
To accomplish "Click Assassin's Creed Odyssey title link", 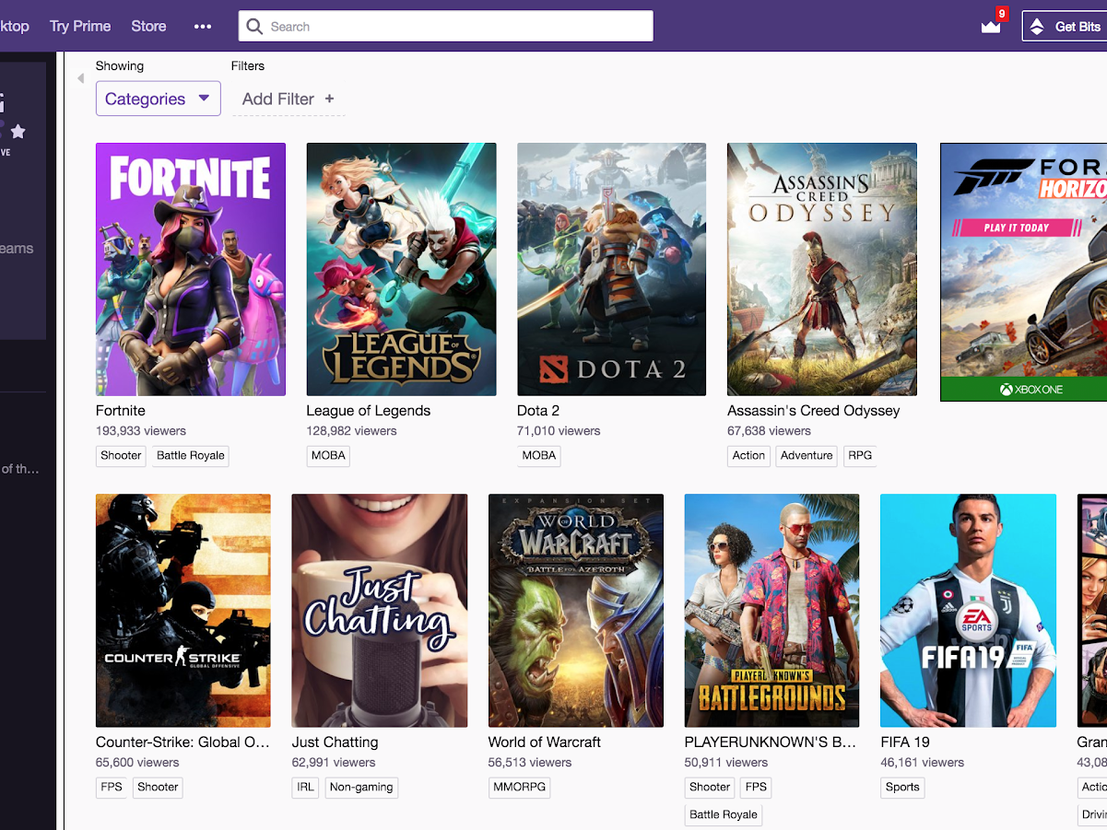I will (814, 411).
